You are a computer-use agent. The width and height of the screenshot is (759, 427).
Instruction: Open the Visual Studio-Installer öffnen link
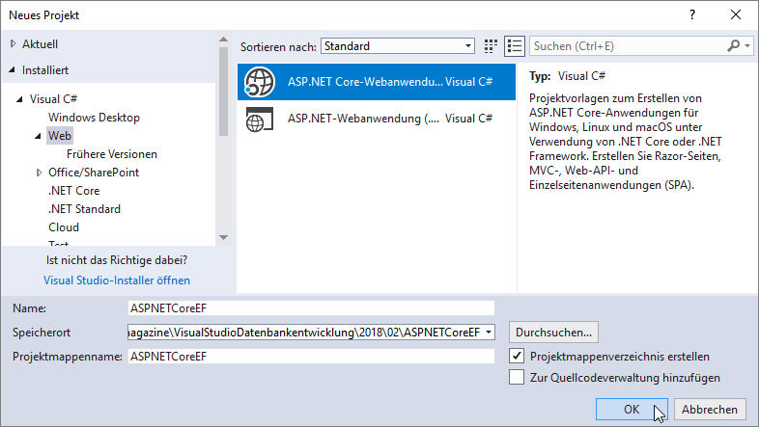pos(117,280)
